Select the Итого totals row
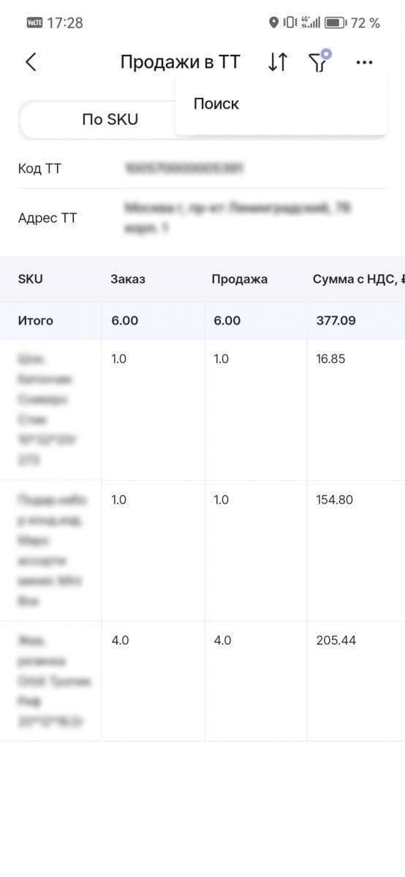Viewport: 405px width, 877px height. coord(202,320)
